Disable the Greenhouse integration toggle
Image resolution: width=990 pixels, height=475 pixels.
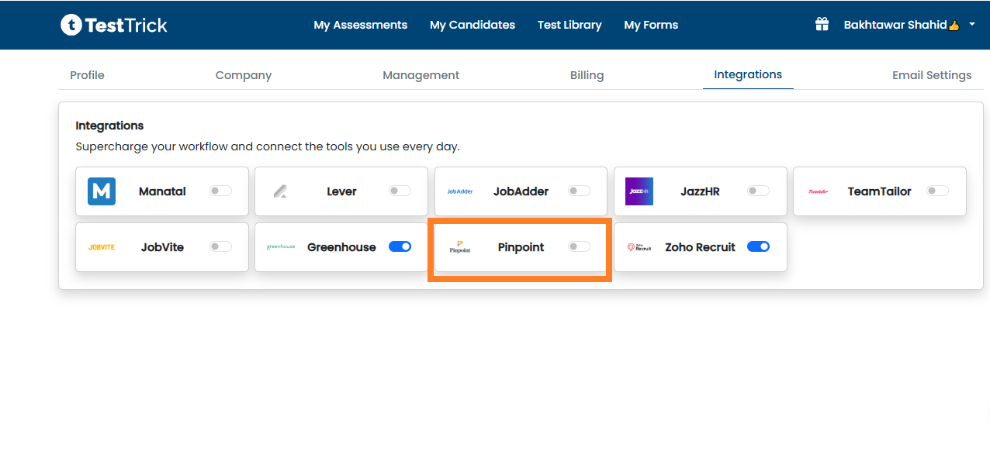point(400,246)
